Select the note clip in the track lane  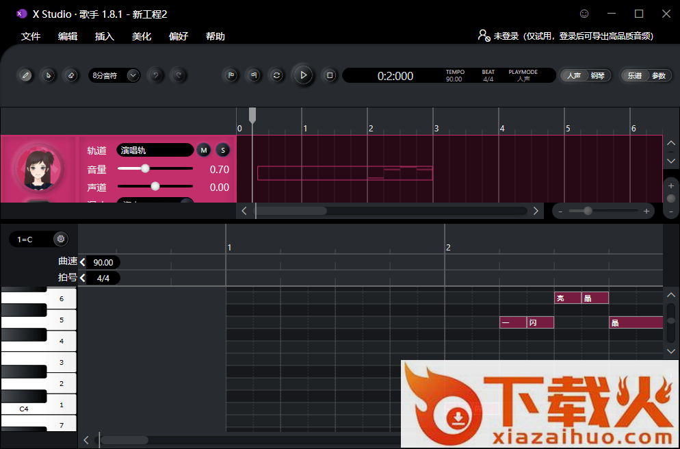click(345, 172)
